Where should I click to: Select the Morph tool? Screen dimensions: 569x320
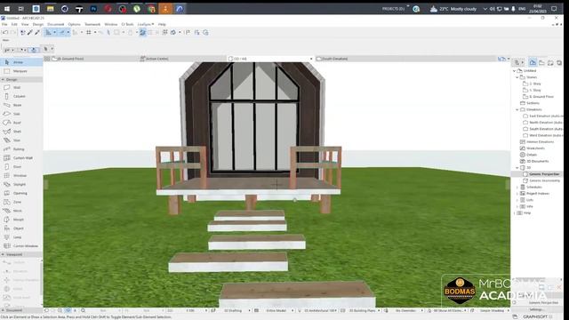pos(21,220)
